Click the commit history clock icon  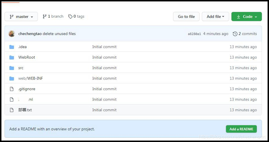(235, 34)
